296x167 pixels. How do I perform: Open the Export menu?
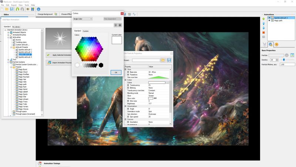pyautogui.click(x=14, y=5)
